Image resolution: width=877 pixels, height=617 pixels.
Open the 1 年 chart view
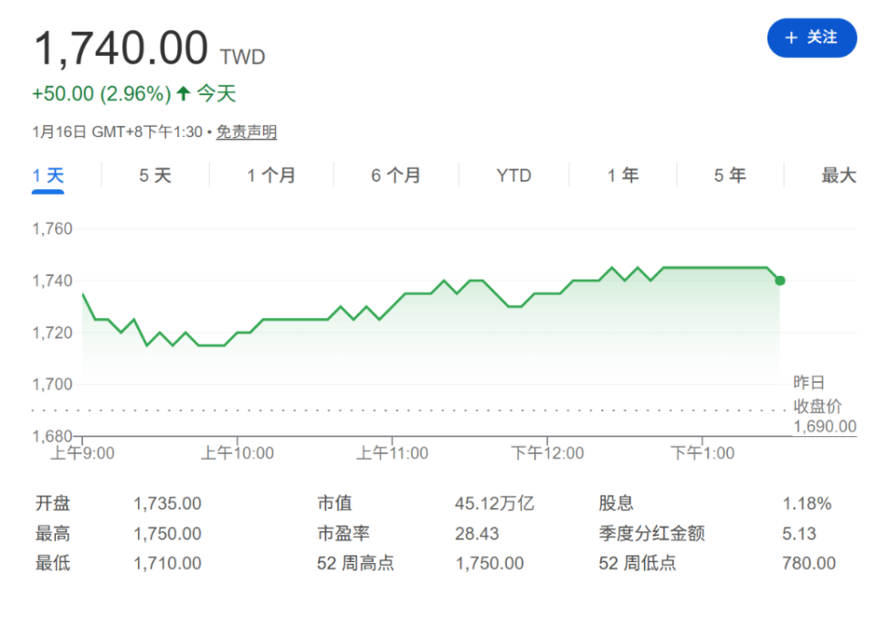[x=622, y=175]
